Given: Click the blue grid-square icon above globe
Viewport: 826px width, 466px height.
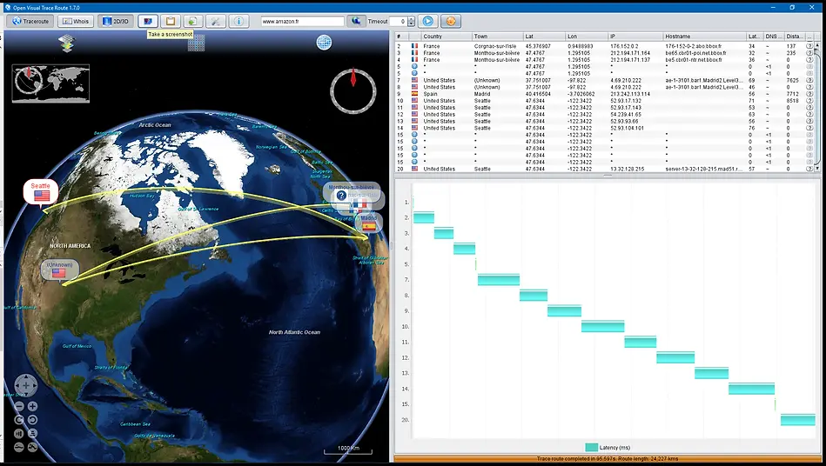Looking at the screenshot, I should pyautogui.click(x=196, y=43).
